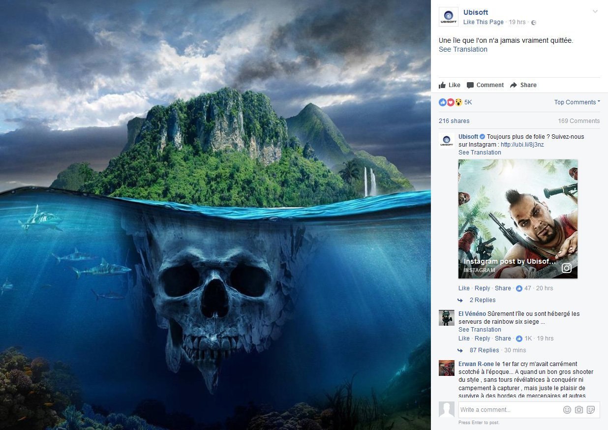This screenshot has width=608, height=430.
Task: Like the Ubisoft post
Action: 450,85
